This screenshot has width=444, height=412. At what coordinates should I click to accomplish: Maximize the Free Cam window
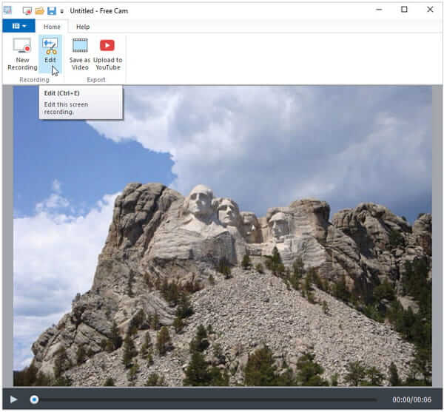pyautogui.click(x=404, y=10)
